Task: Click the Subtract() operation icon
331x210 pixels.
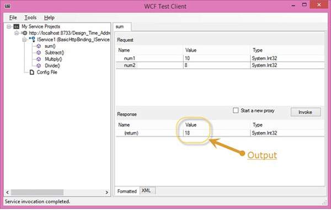Action: click(x=39, y=53)
